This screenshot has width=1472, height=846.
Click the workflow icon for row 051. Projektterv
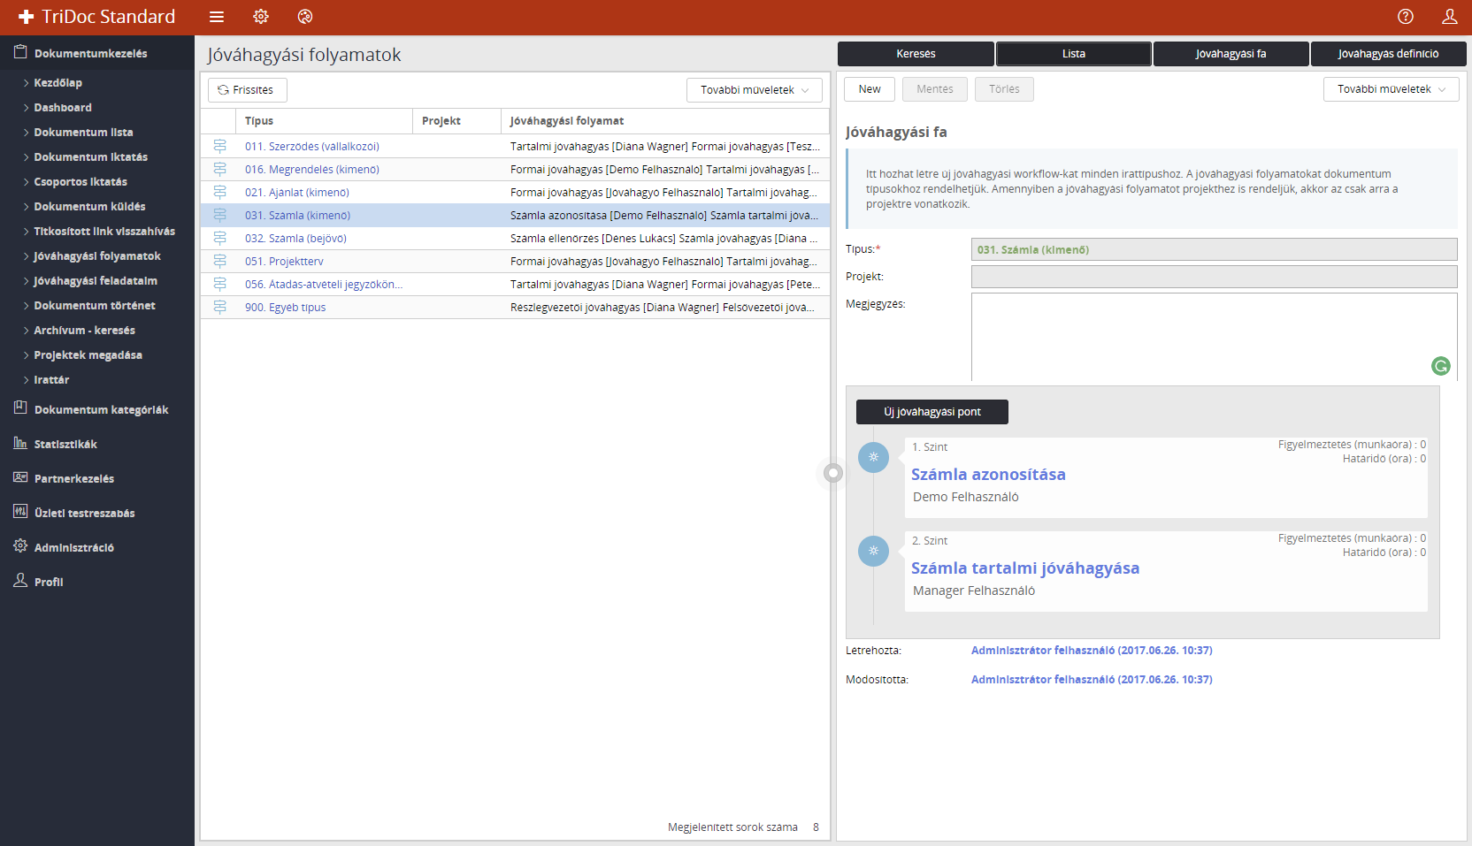coord(219,262)
